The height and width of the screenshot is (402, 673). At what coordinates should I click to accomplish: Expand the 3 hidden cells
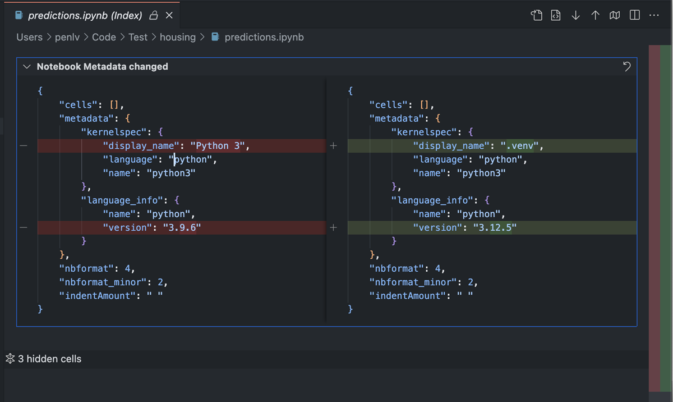pos(48,358)
